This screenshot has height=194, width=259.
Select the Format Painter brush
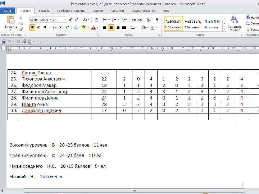click(x=21, y=29)
